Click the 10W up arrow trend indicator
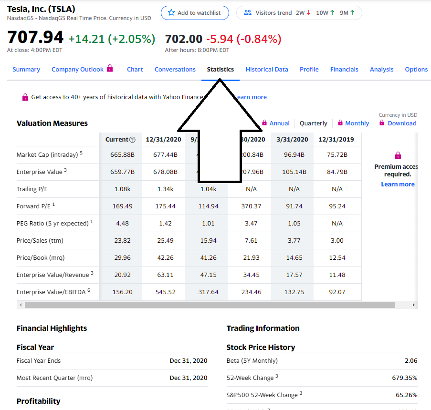This screenshot has width=431, height=410. [332, 12]
